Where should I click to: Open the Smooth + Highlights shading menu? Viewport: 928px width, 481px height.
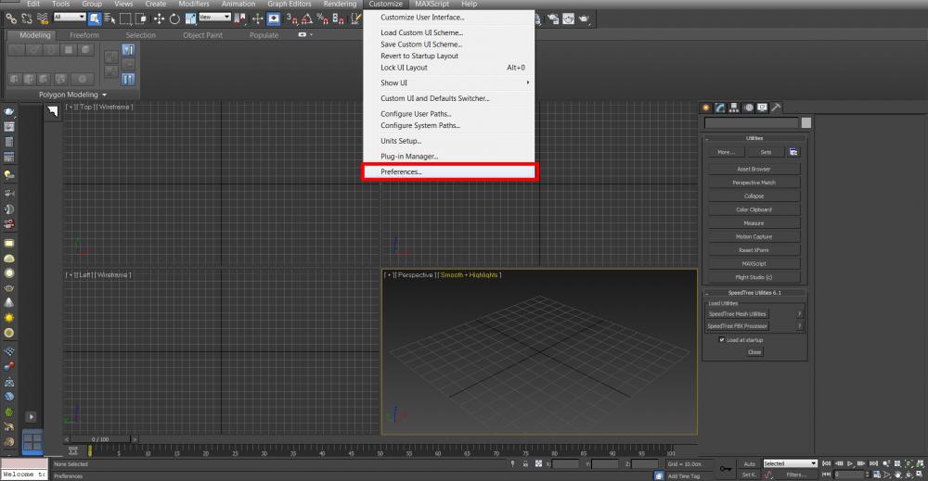470,274
